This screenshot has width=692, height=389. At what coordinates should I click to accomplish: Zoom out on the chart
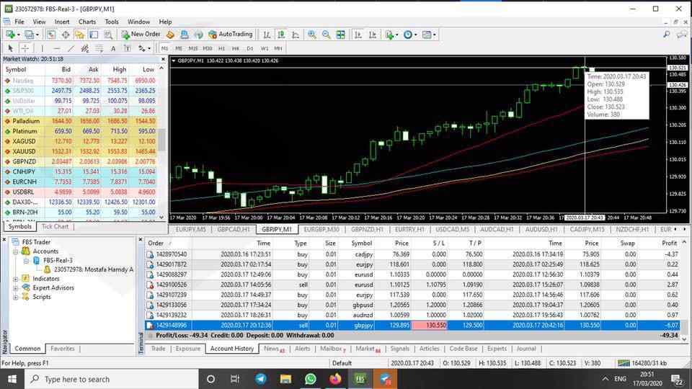[326, 35]
